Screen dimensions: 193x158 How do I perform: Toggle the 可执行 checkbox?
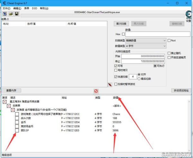pyautogui.click(x=155, y=66)
